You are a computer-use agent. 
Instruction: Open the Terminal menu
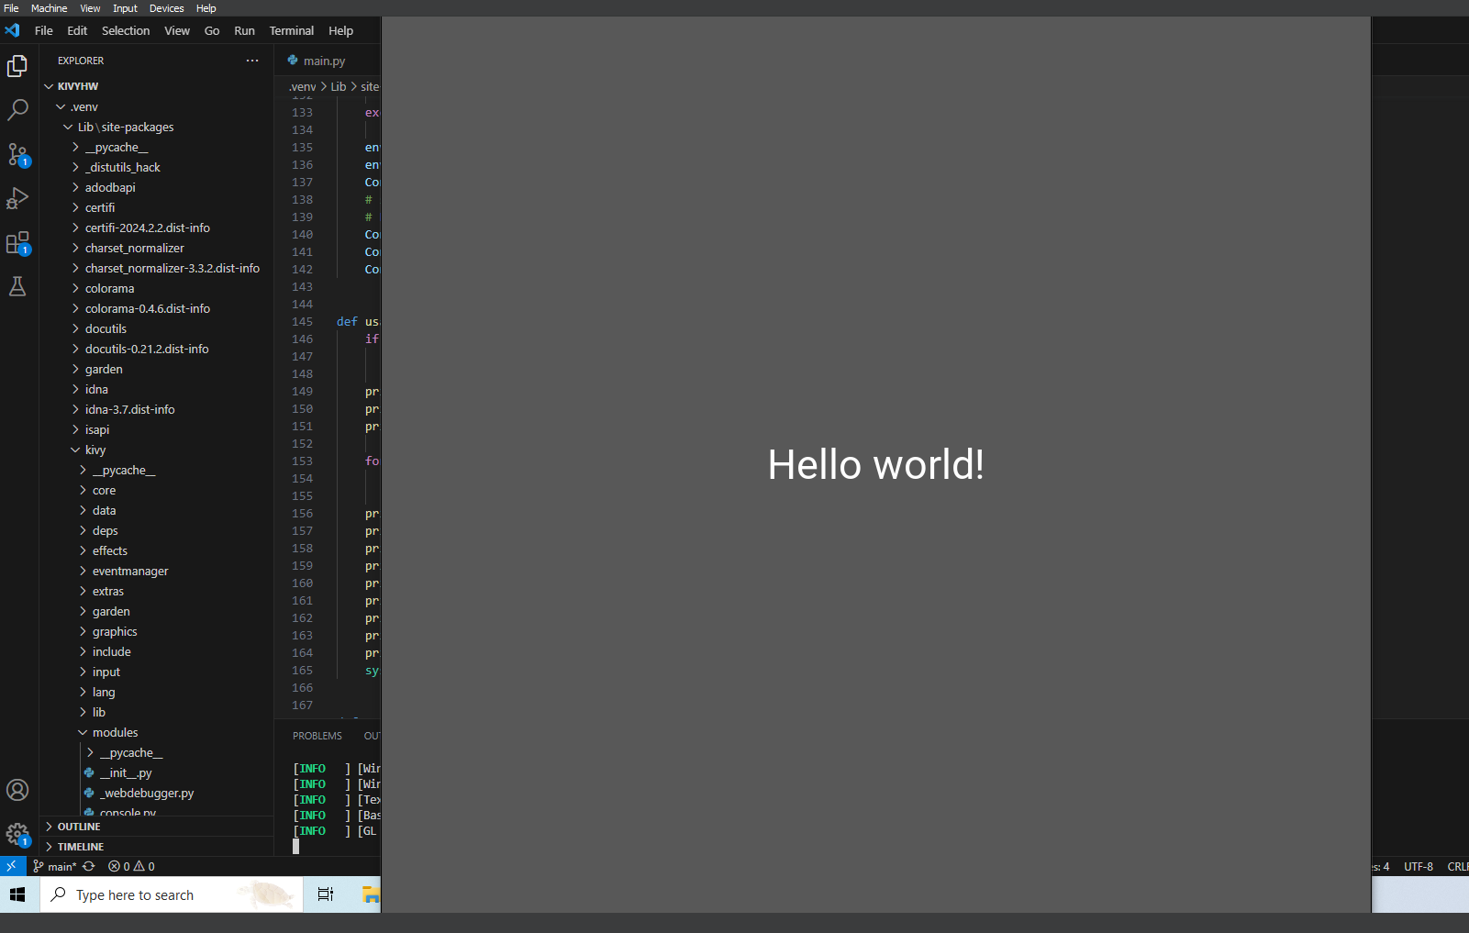292,30
